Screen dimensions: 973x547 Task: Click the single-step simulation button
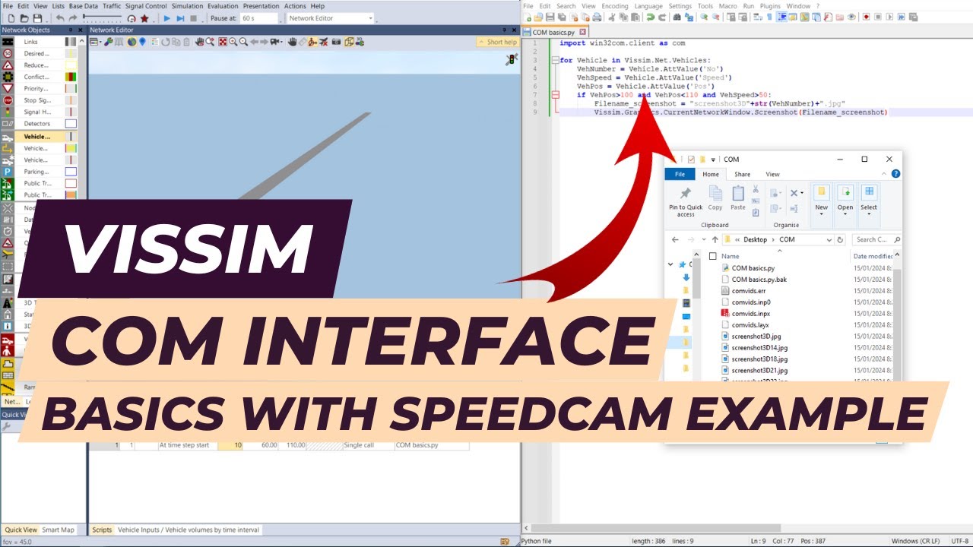(180, 18)
